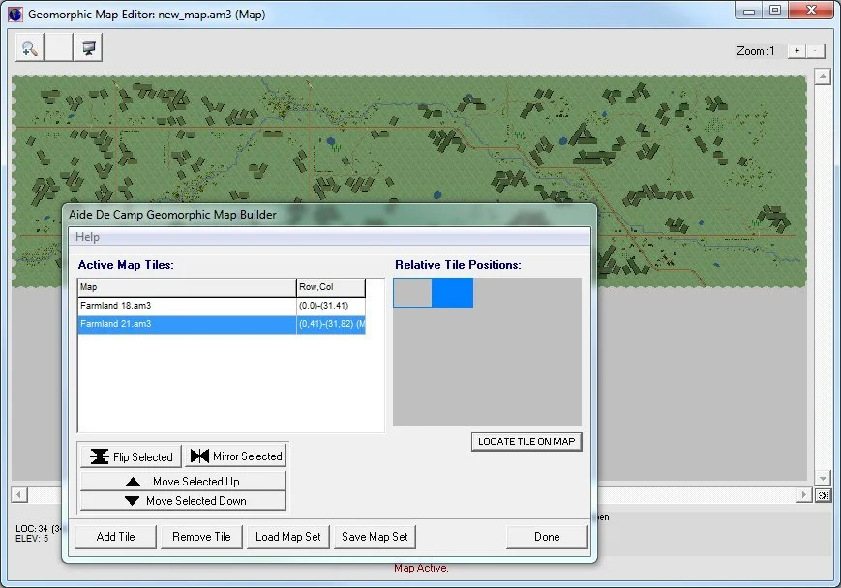Click the Flip Selected button
The image size is (841, 588).
coord(131,456)
